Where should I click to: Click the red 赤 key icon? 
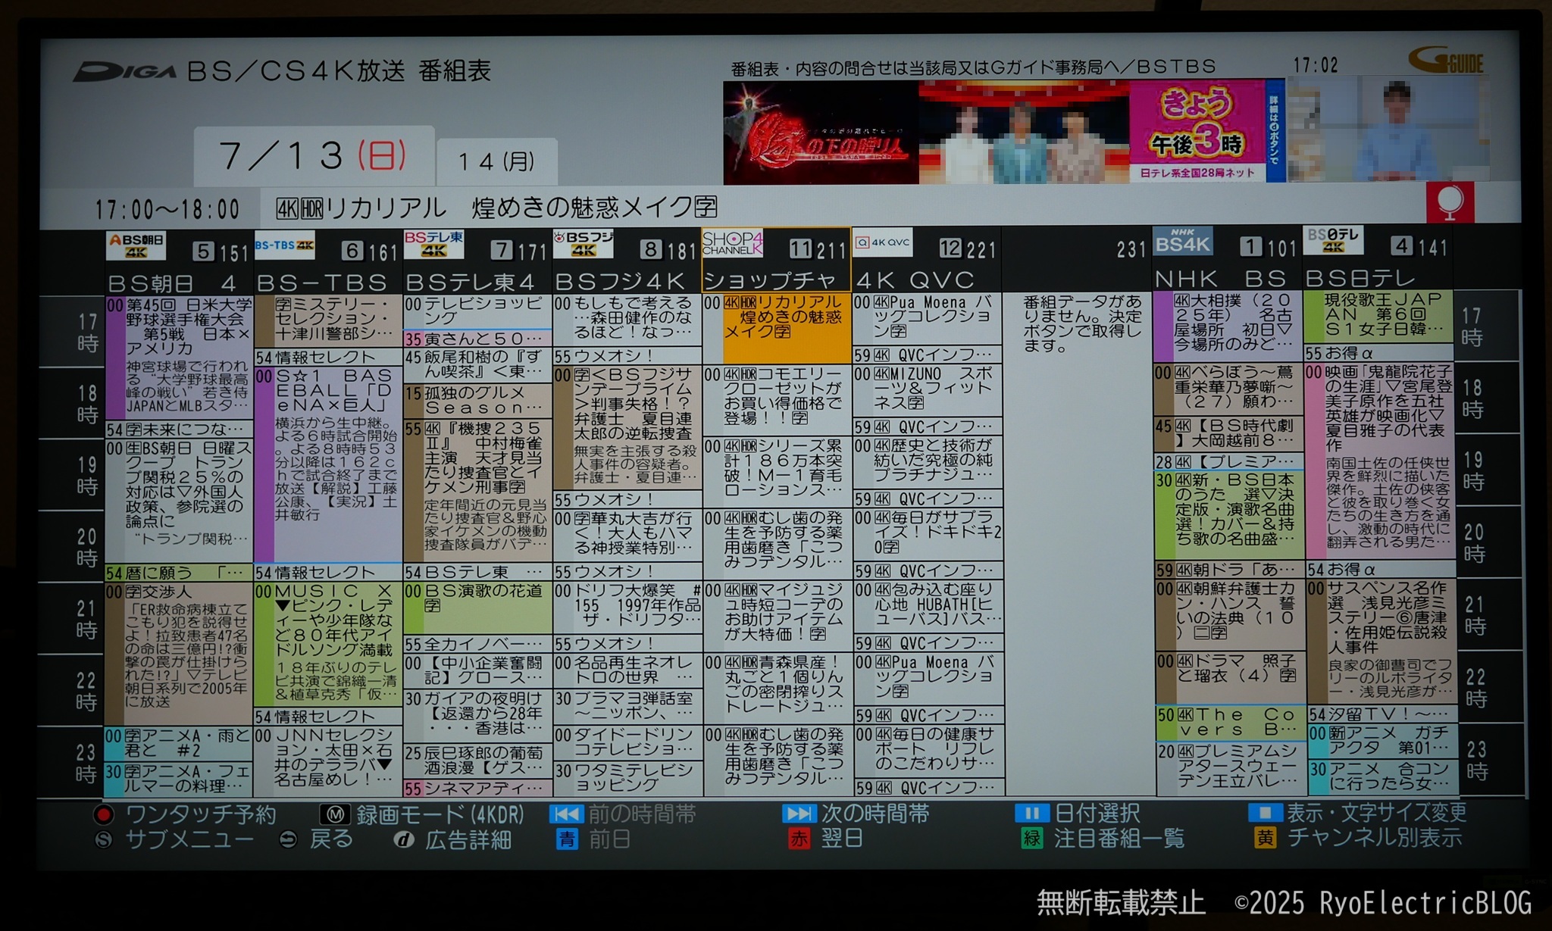point(799,839)
